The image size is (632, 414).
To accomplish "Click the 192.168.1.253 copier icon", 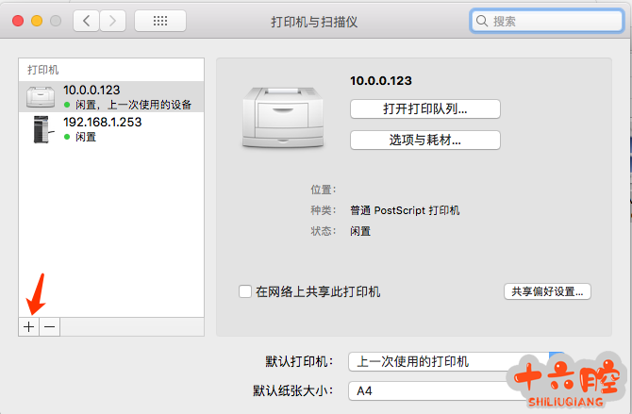I will pyautogui.click(x=42, y=129).
